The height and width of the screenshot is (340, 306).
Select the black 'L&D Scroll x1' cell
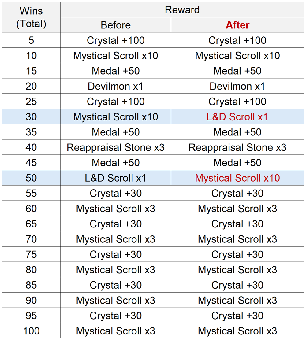tap(116, 178)
